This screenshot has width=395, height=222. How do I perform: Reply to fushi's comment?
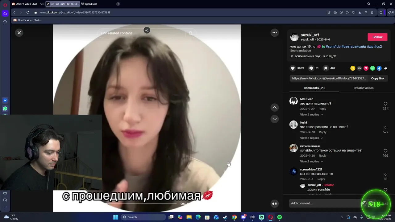coord(322,132)
